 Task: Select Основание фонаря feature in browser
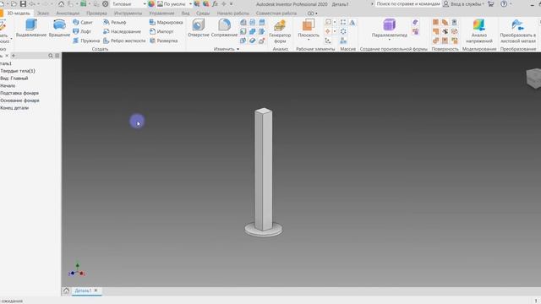point(19,100)
